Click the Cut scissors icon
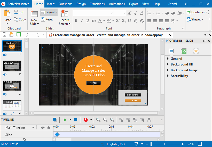This screenshot has width=212, height=147. point(16,12)
